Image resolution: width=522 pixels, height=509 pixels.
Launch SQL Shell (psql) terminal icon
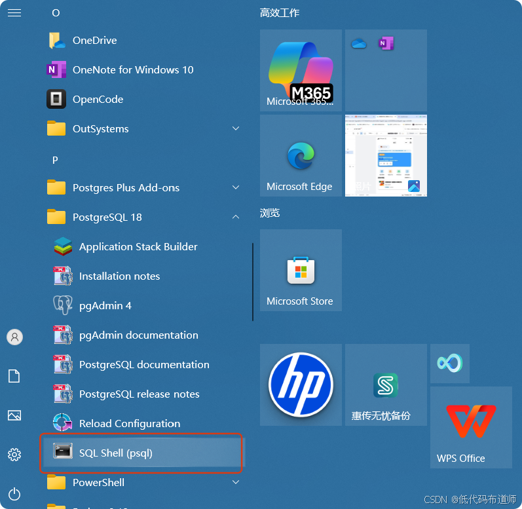click(x=63, y=451)
